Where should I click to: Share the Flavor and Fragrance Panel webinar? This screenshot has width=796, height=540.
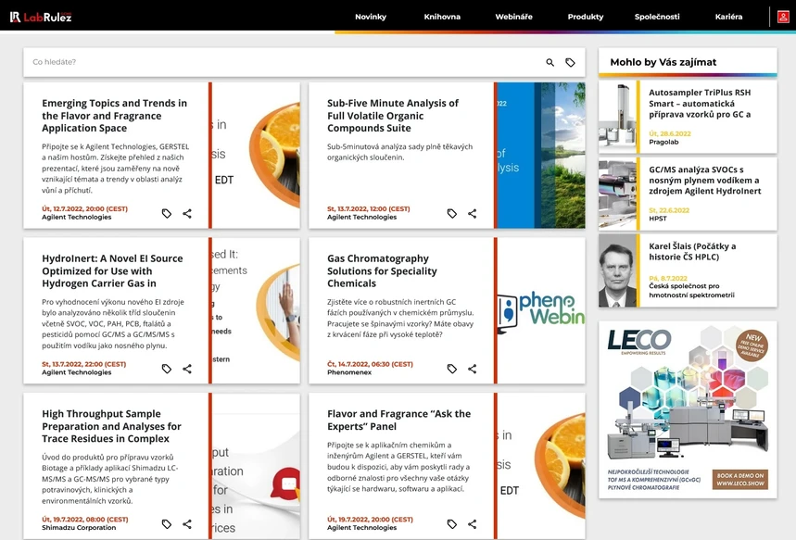coord(472,523)
